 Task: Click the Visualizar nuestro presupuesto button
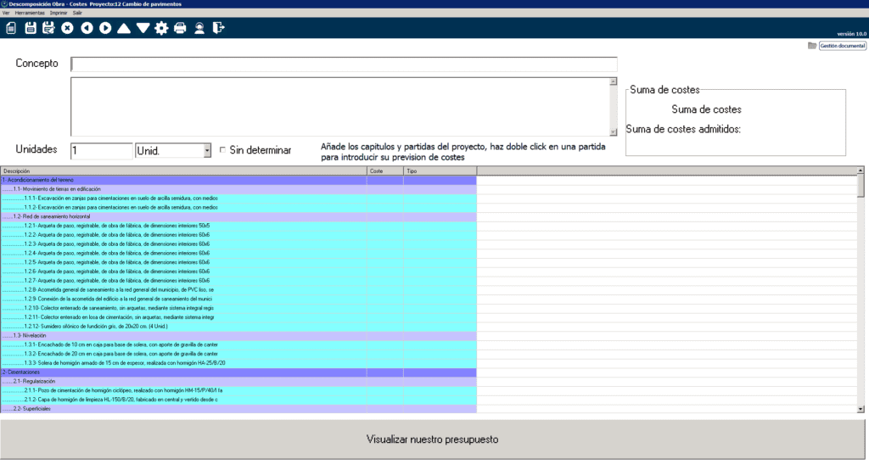click(x=432, y=439)
